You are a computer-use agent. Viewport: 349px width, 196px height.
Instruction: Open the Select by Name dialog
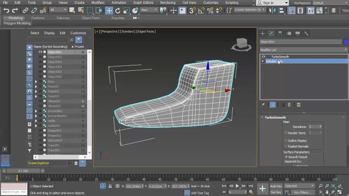(x=81, y=10)
